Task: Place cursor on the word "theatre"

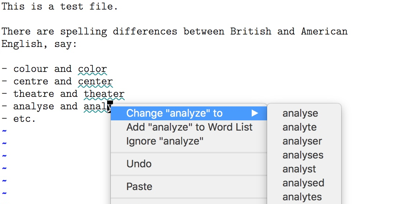Action: click(x=34, y=94)
